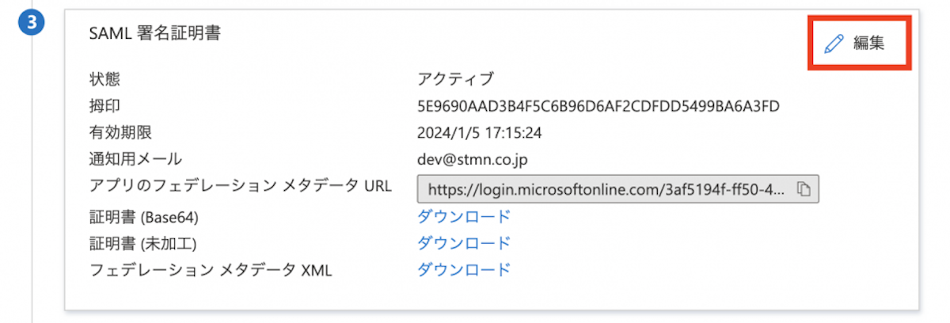Click the pencil edit icon

tap(834, 44)
